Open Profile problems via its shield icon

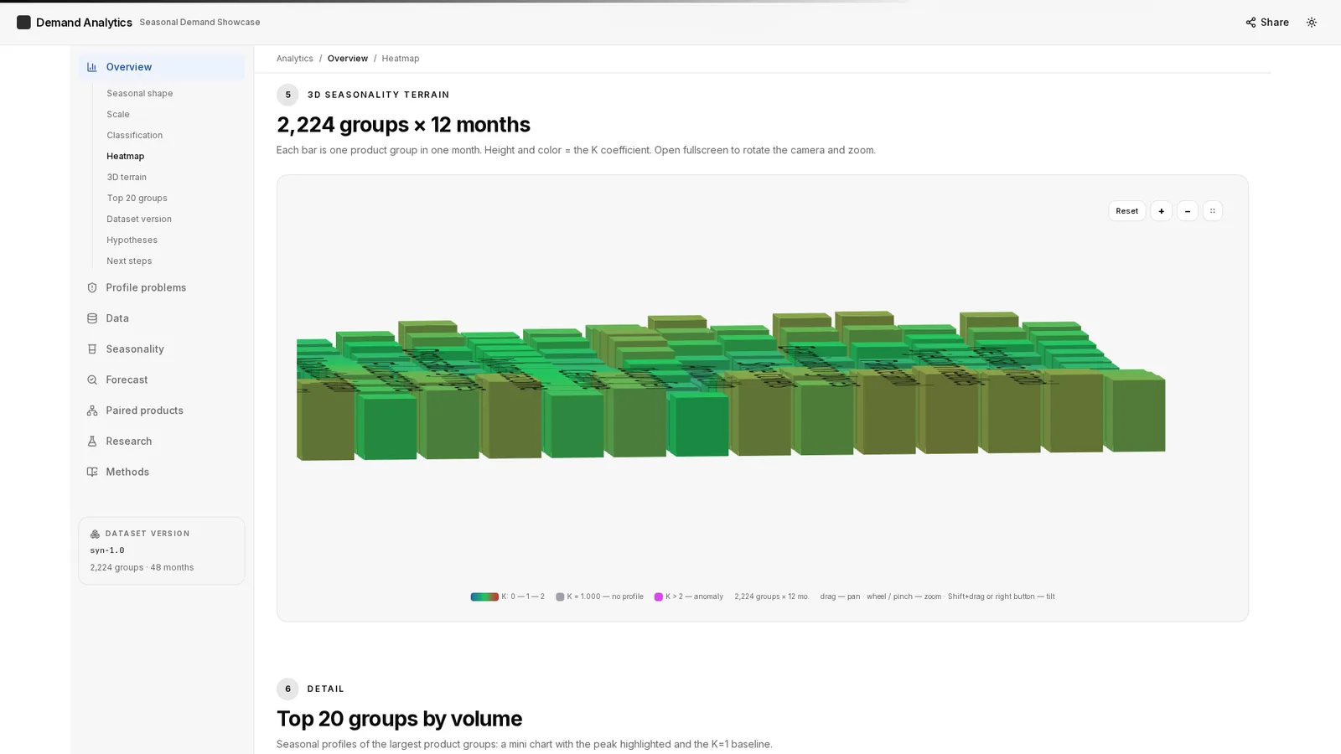(92, 287)
